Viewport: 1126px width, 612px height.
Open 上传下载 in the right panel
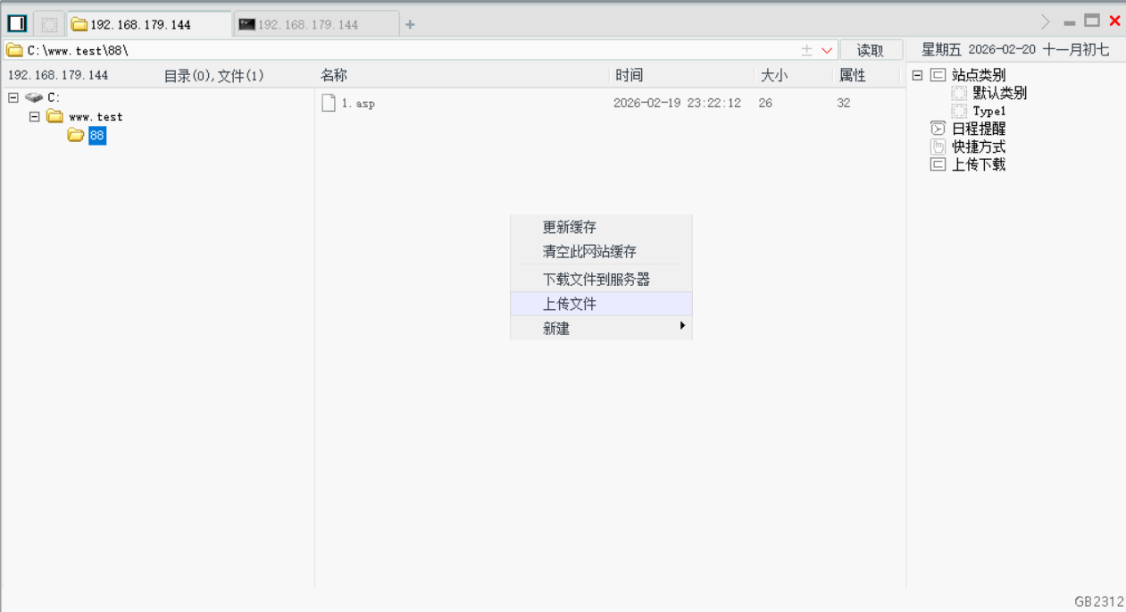click(x=979, y=164)
